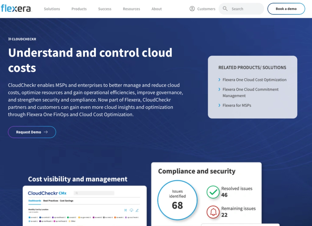Screen dimensions: 312x226
Task: Click the small search icon in CloudCheckr CMx
Action: pyautogui.click(x=76, y=193)
